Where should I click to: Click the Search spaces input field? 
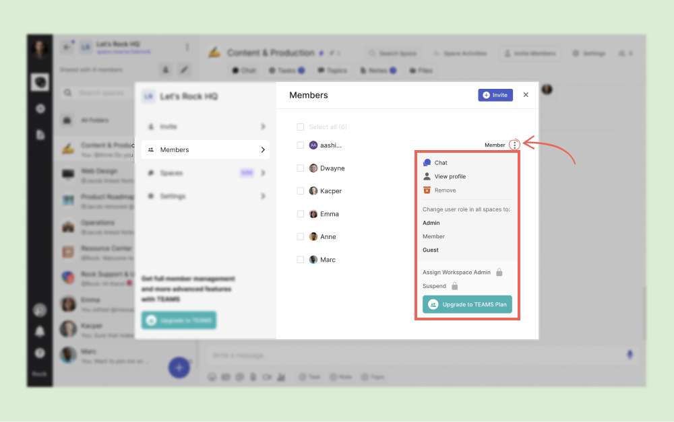click(102, 93)
